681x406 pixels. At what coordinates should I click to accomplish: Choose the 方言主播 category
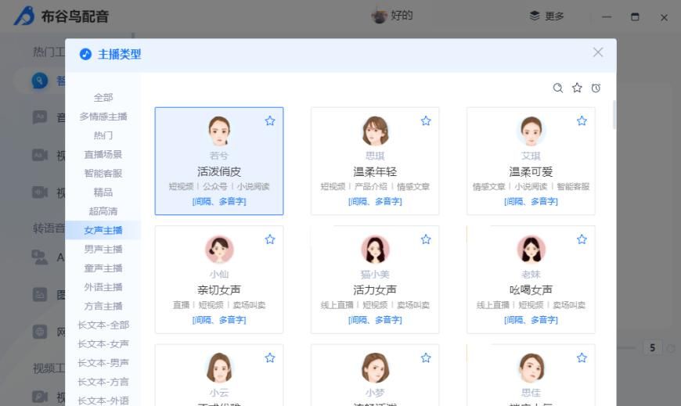click(103, 306)
